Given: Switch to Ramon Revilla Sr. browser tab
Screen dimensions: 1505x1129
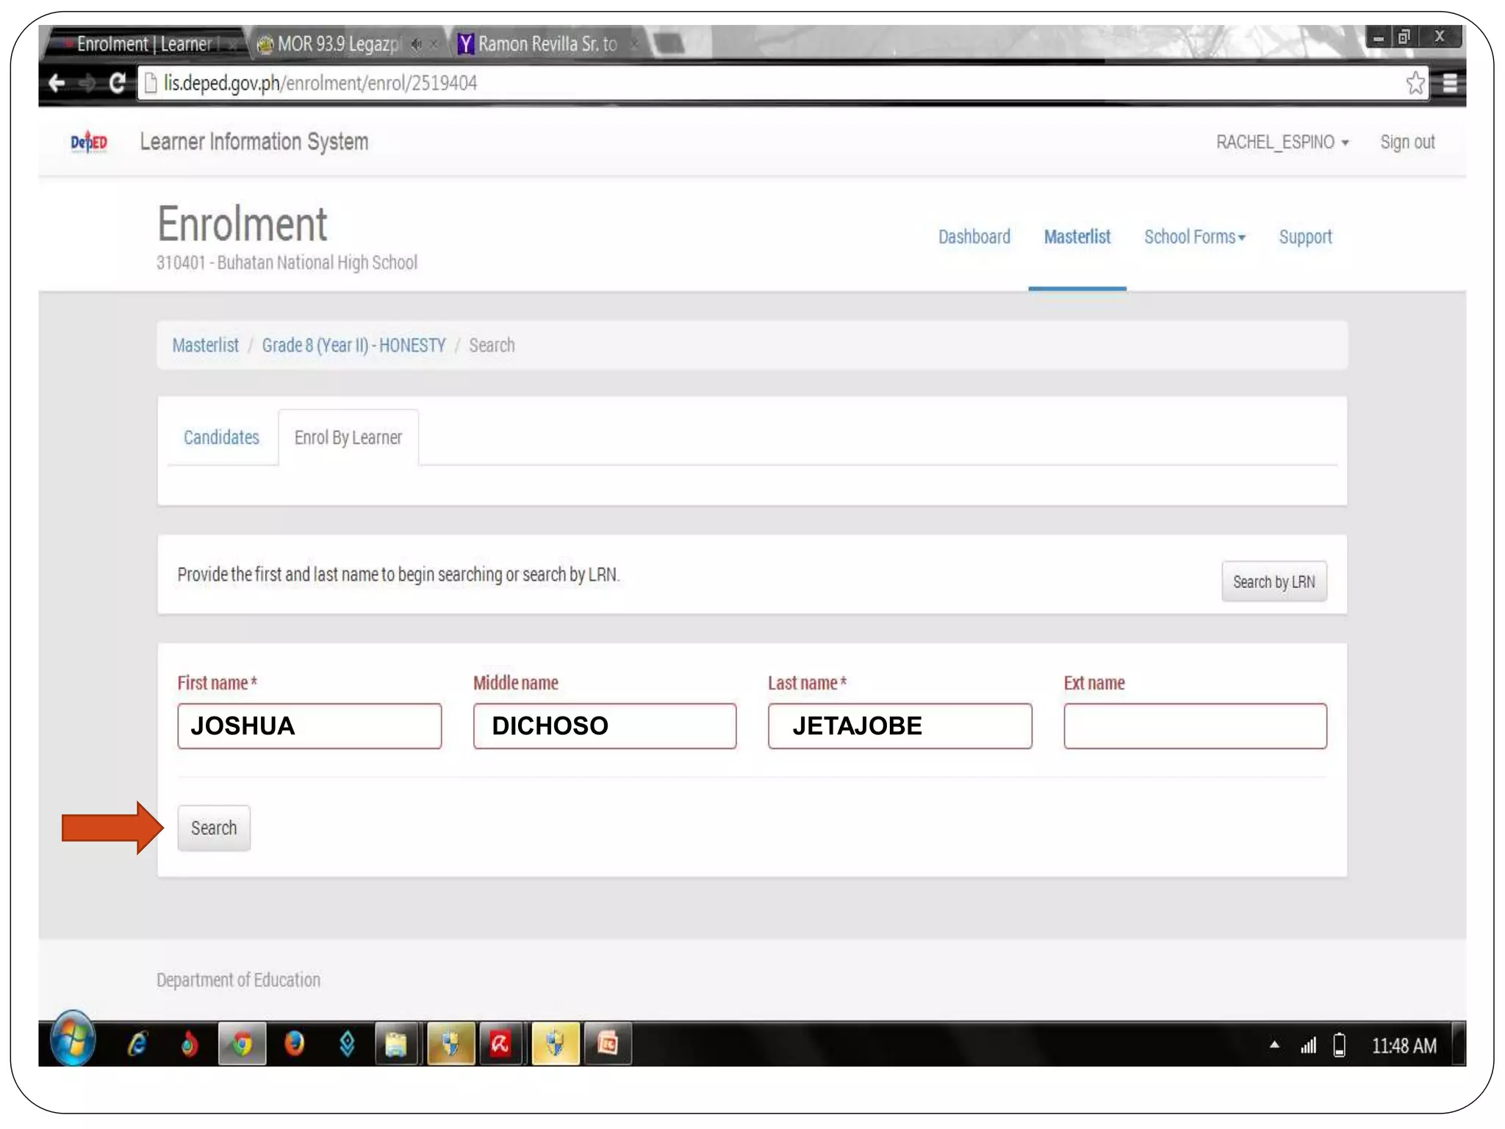Looking at the screenshot, I should pos(547,45).
